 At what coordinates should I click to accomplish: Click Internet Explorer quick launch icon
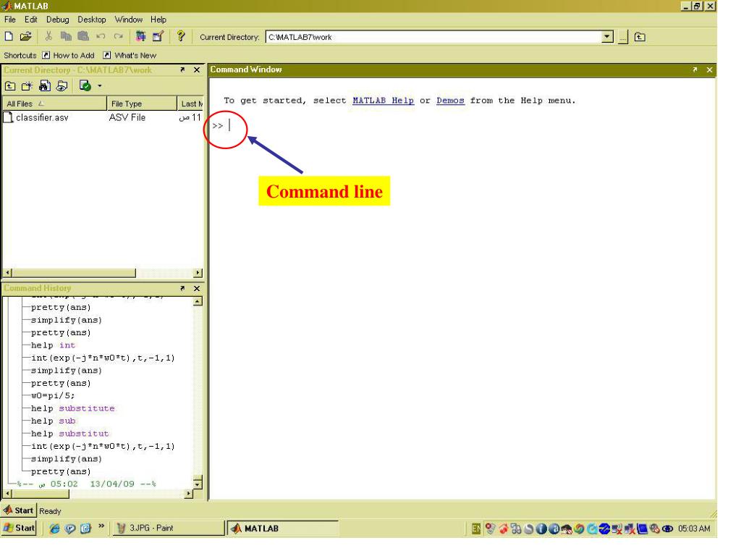pos(55,528)
